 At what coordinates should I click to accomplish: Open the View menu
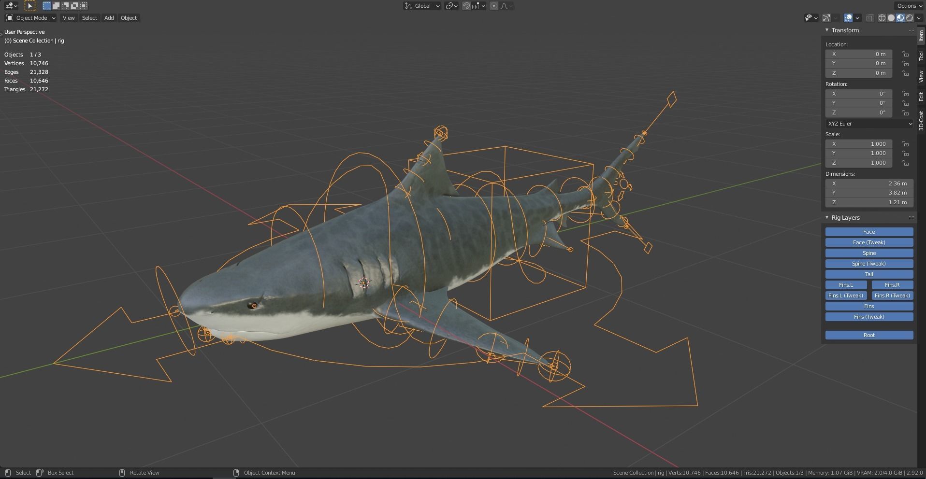69,18
